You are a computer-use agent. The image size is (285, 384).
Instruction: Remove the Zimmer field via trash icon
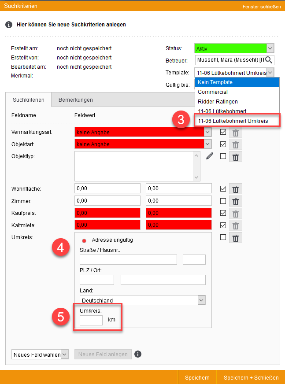click(236, 201)
